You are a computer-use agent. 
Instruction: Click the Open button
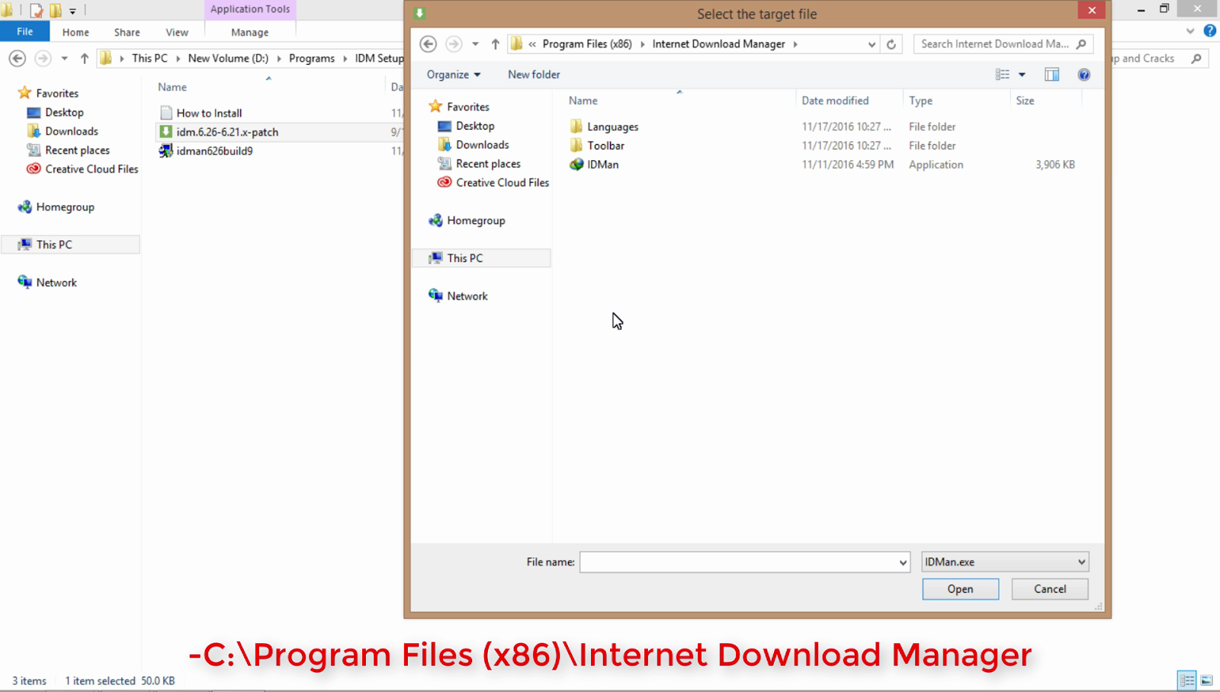pos(959,588)
